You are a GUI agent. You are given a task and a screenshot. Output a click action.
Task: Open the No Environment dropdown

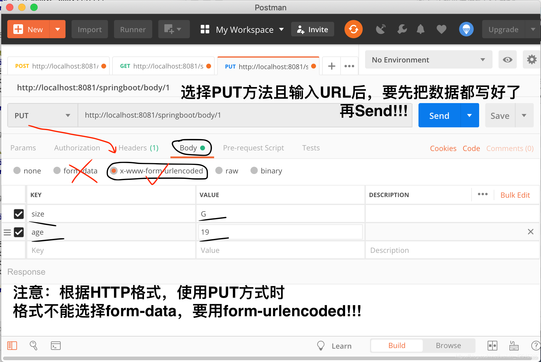428,59
